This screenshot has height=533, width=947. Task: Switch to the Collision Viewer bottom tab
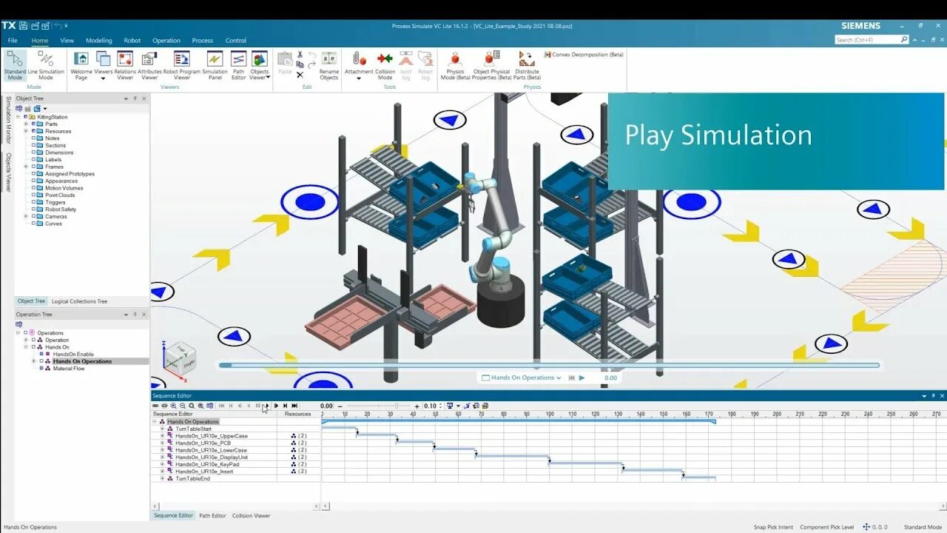tap(252, 515)
